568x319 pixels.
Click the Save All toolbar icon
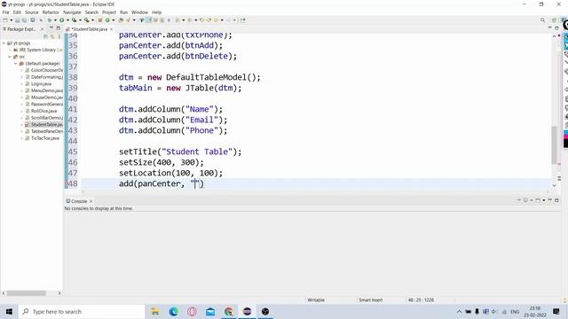point(24,20)
